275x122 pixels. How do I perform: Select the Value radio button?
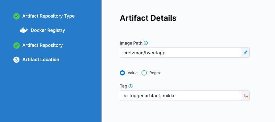[x=122, y=73]
